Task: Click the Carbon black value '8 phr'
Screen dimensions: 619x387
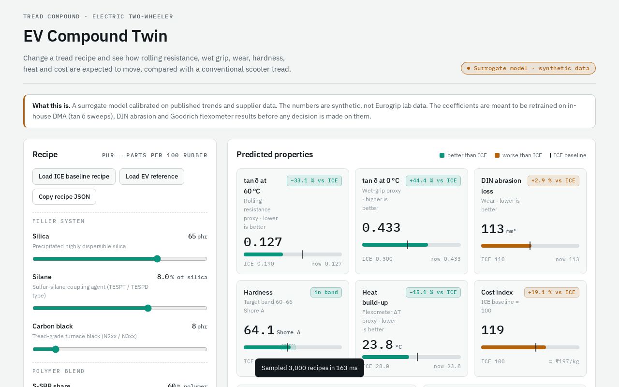Action: tap(200, 327)
